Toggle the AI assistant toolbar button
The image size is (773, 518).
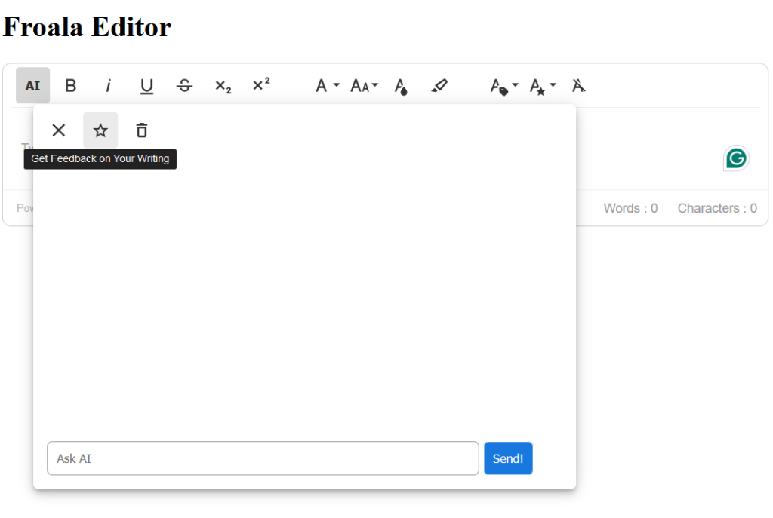(x=32, y=86)
